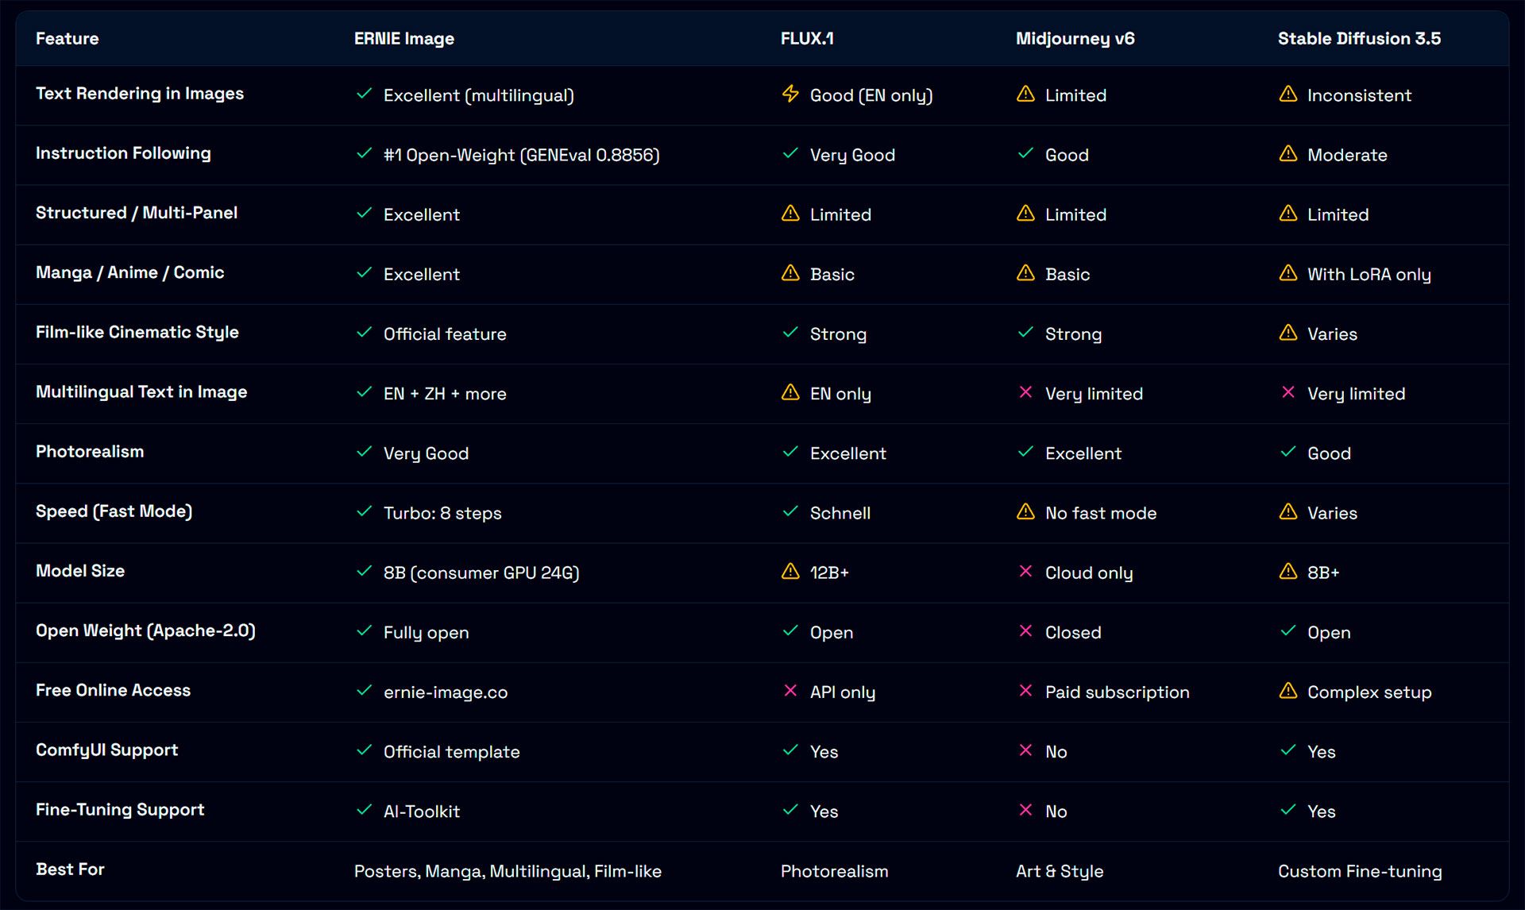Select the ERNIE Image column header

pos(403,38)
